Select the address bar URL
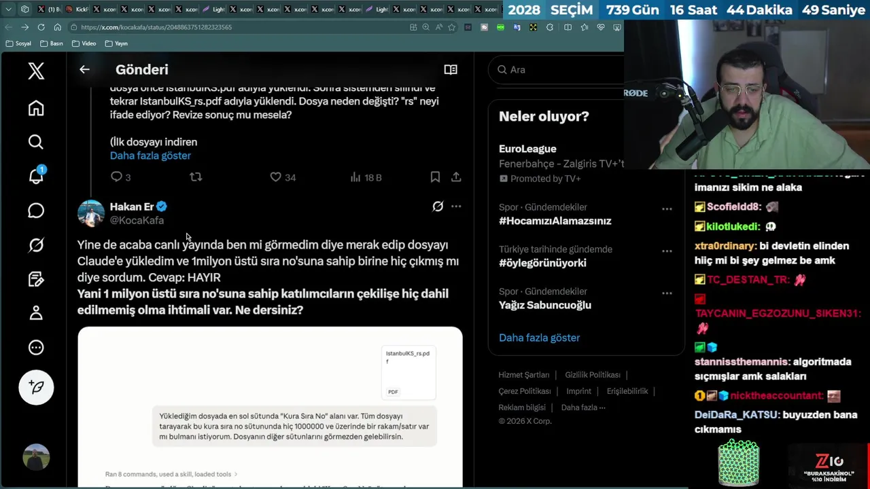 tap(156, 27)
